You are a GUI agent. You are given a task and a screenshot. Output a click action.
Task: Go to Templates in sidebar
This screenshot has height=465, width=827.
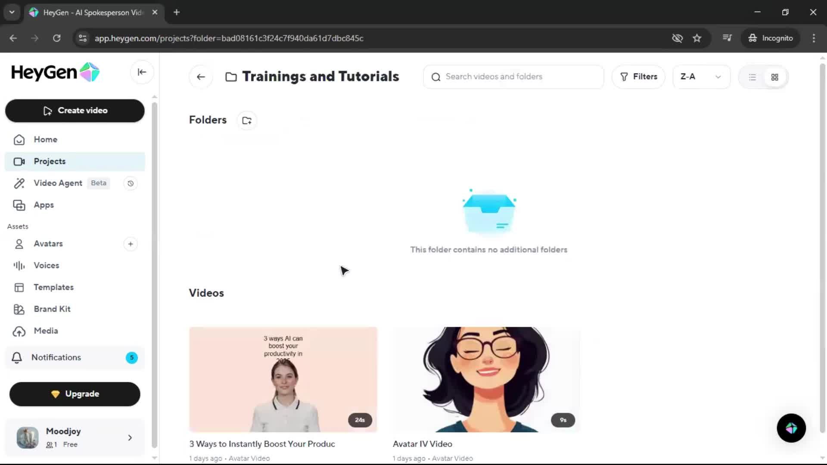click(53, 287)
